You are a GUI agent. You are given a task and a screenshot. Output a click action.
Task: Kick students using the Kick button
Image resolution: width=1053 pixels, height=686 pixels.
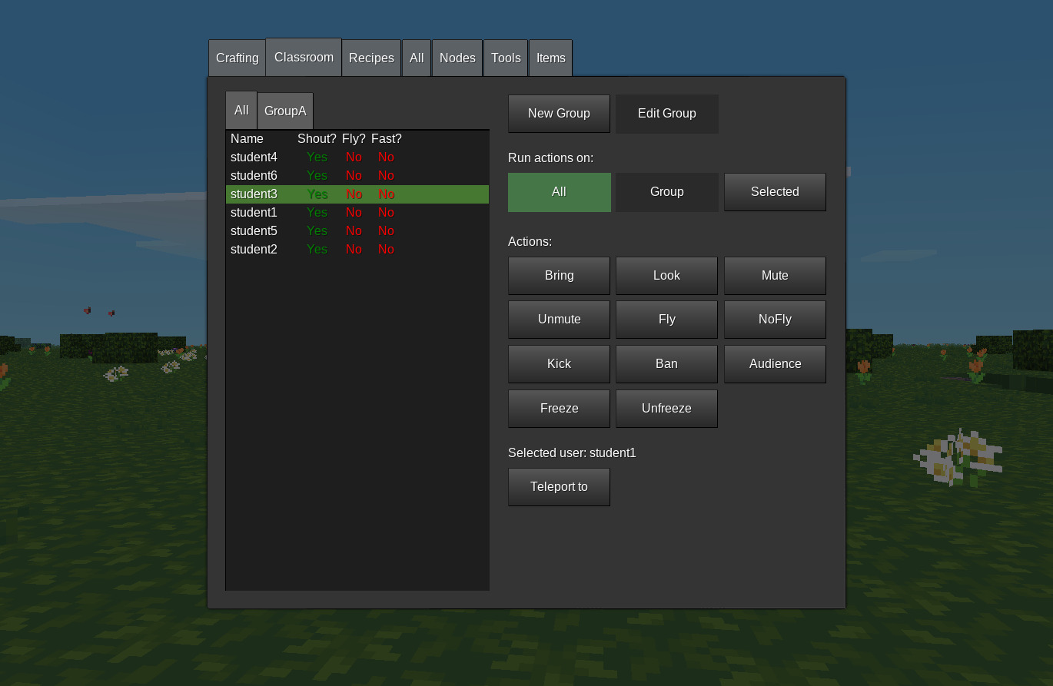point(559,364)
